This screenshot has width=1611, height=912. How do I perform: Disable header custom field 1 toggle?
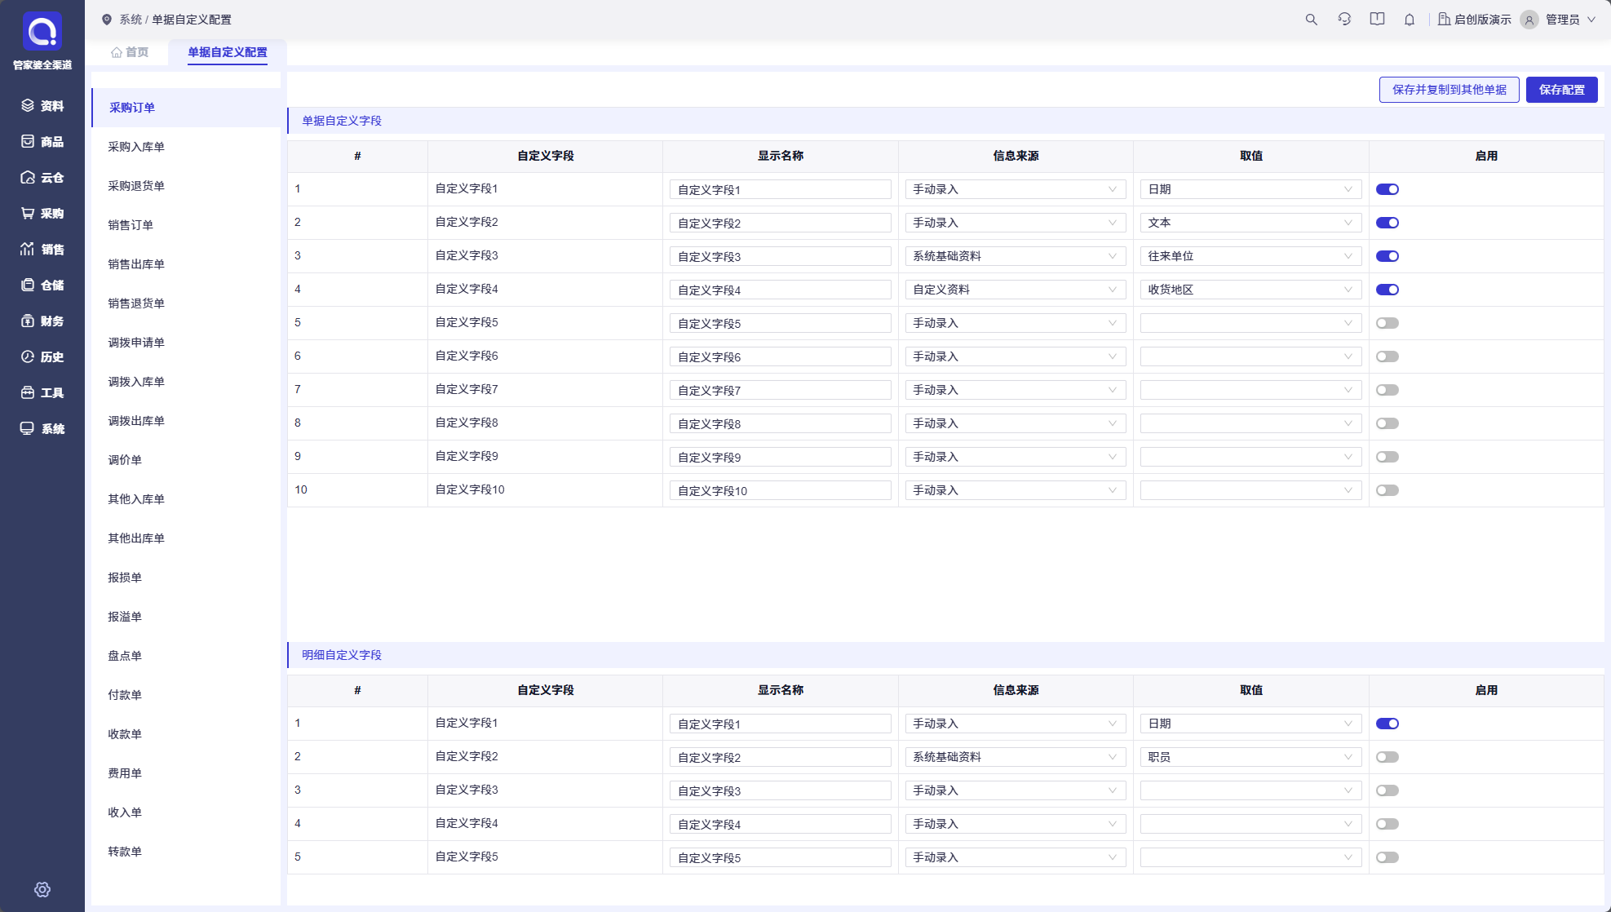click(x=1387, y=189)
